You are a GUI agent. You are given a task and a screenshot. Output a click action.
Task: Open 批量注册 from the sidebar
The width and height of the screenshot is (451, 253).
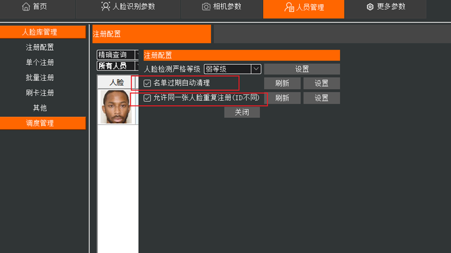[40, 78]
